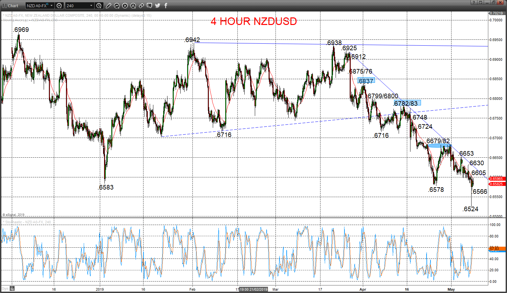The width and height of the screenshot is (507, 293).
Task: Click the Dyn scaling label
Action: click(5, 289)
